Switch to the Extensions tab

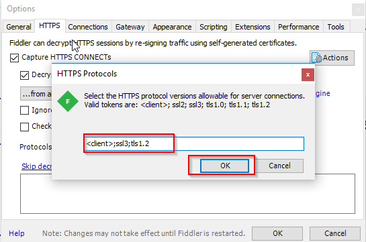coord(253,27)
